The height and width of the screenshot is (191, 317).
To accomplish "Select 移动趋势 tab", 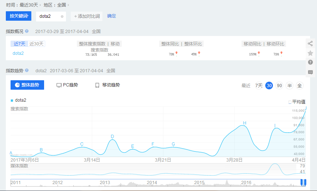I will pyautogui.click(x=107, y=85).
